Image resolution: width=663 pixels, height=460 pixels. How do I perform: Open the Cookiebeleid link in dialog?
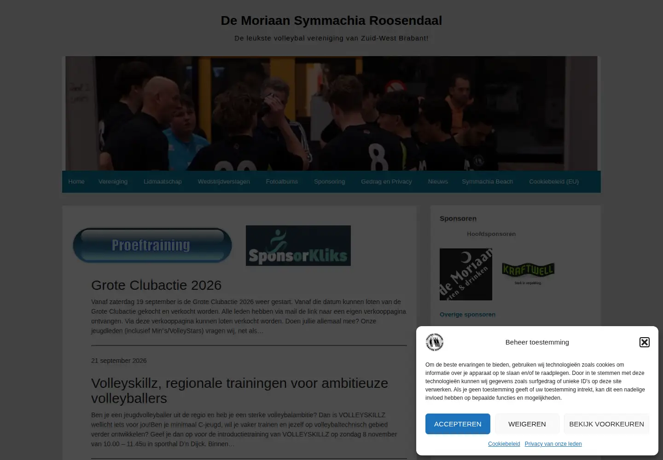point(504,444)
